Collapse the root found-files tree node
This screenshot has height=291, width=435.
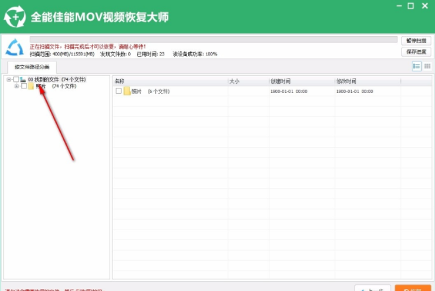pyautogui.click(x=9, y=79)
